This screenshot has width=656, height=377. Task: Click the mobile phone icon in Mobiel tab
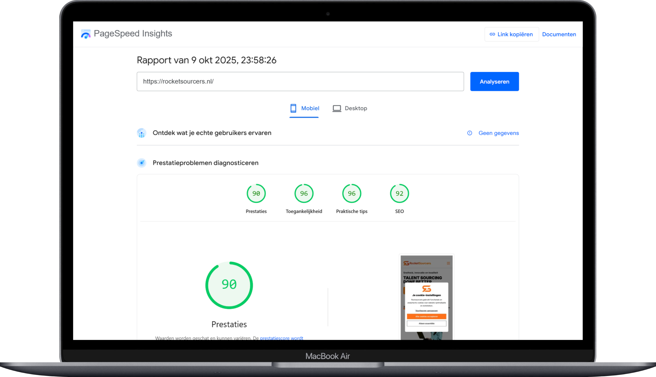point(293,108)
